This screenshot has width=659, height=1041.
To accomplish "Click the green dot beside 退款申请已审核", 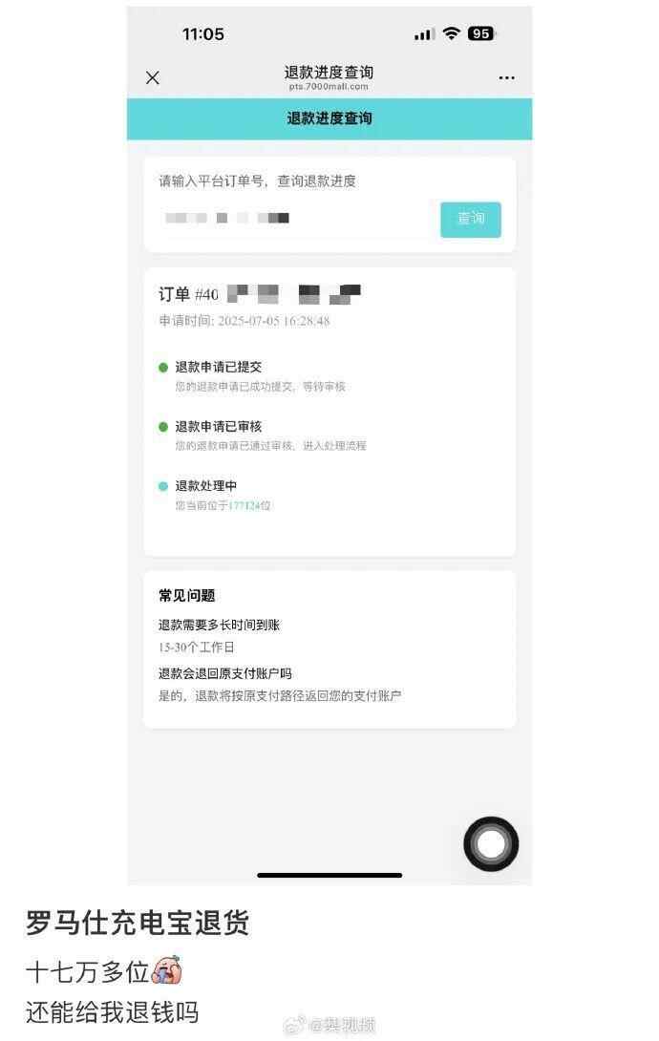I will 163,427.
